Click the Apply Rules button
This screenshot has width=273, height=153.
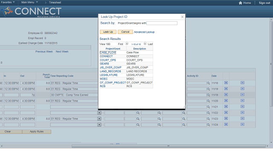[37, 132]
